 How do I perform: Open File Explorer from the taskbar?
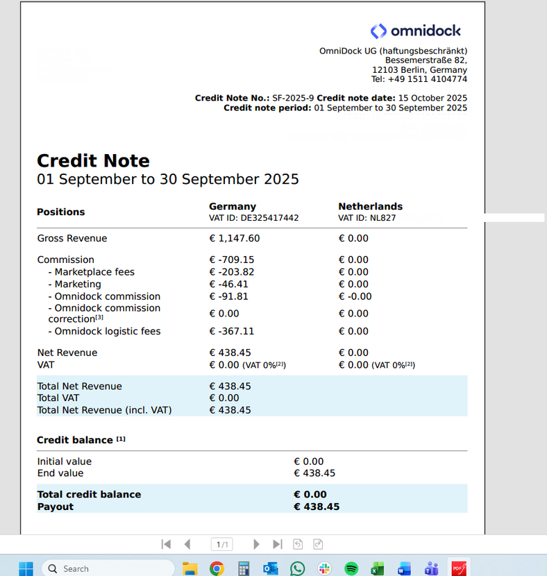point(190,568)
